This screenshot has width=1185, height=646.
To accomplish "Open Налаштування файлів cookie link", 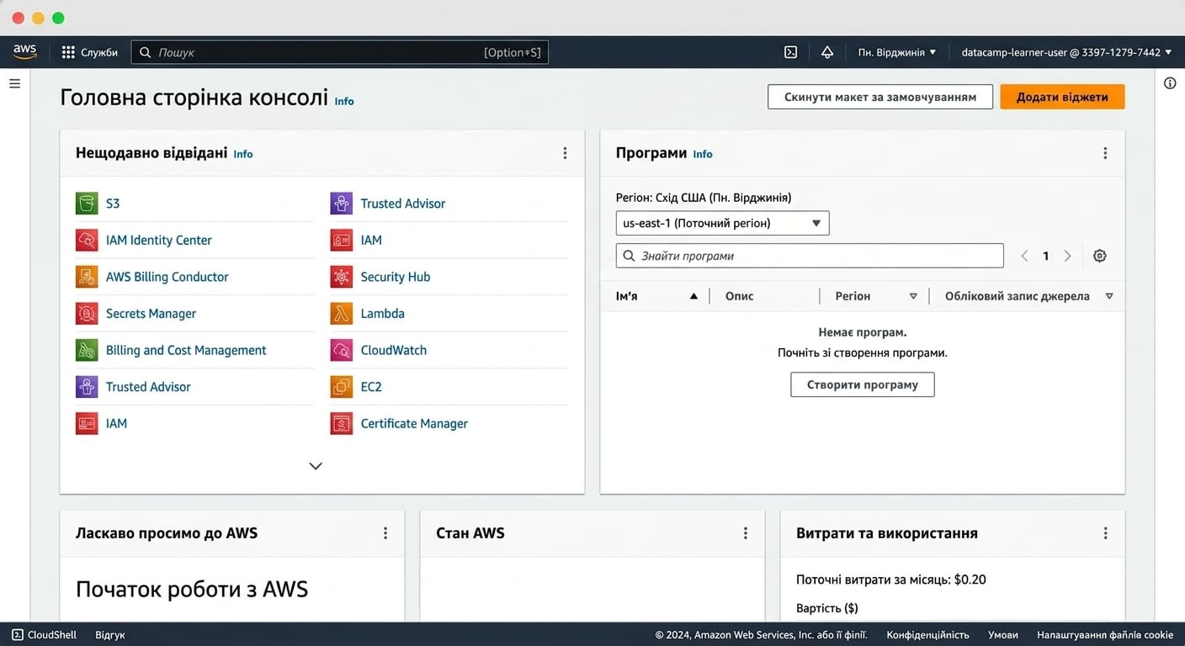I will 1105,635.
